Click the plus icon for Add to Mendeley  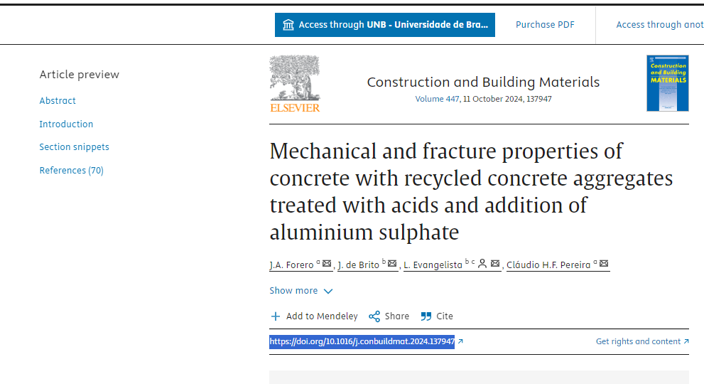point(276,316)
